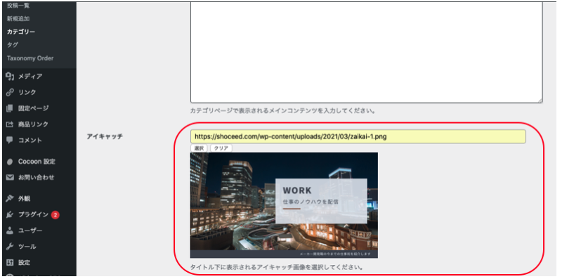Click the Cocoon 設定 circle icon

coord(10,162)
